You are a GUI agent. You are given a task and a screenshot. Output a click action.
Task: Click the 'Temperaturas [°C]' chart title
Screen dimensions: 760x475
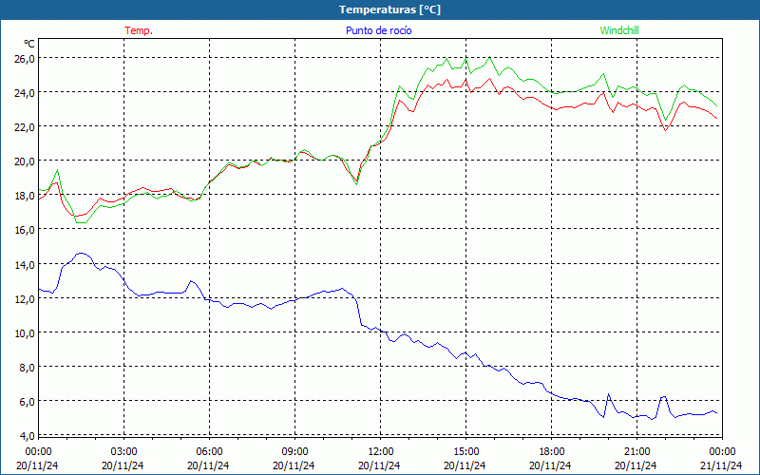pos(389,9)
